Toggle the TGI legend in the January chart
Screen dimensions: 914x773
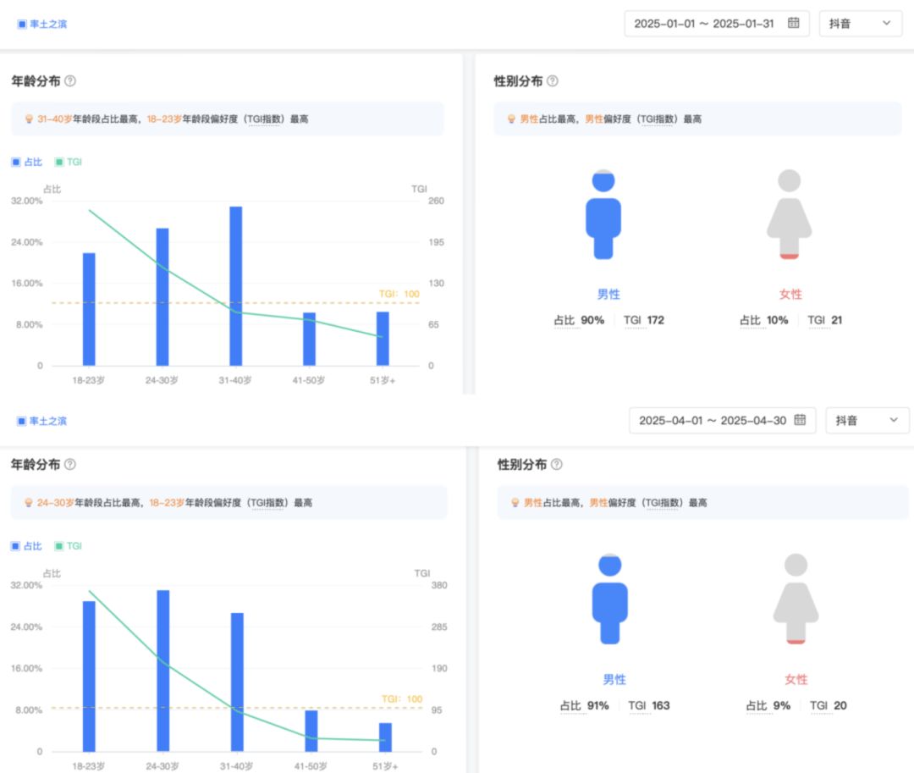pyautogui.click(x=69, y=162)
